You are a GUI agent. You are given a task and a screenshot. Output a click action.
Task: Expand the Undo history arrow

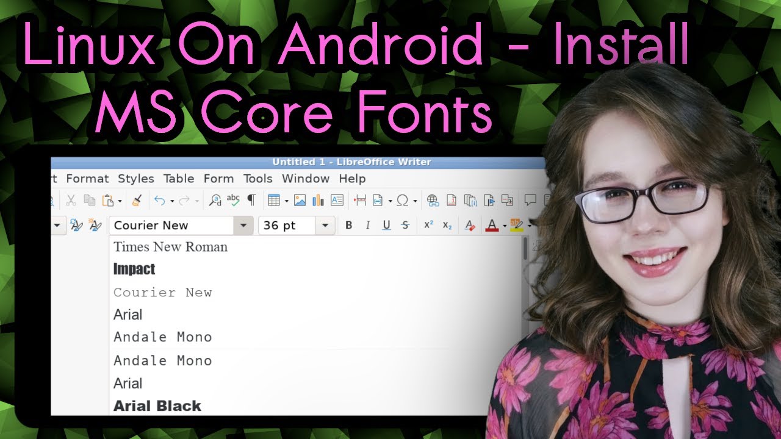[172, 201]
